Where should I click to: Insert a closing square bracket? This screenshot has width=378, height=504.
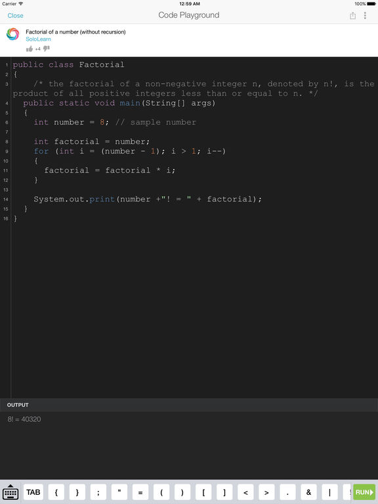pos(224,492)
